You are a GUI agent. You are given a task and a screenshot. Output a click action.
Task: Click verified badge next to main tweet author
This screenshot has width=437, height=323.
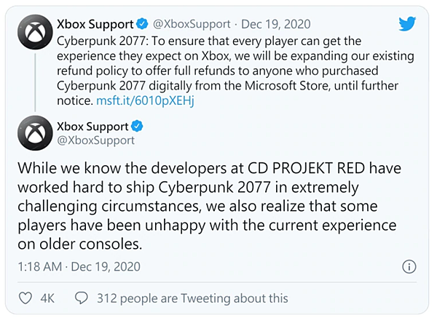tap(137, 126)
